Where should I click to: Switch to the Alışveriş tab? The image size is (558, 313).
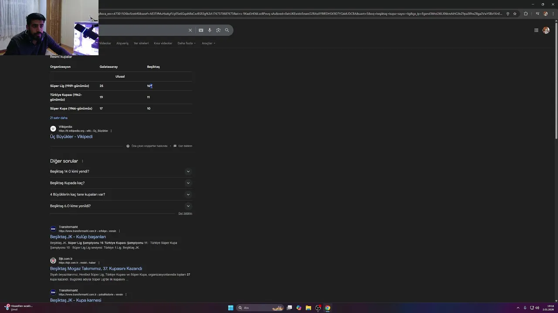(122, 43)
